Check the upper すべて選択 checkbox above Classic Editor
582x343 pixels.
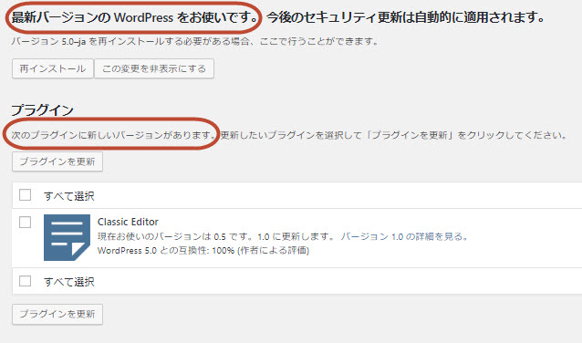[x=25, y=195]
